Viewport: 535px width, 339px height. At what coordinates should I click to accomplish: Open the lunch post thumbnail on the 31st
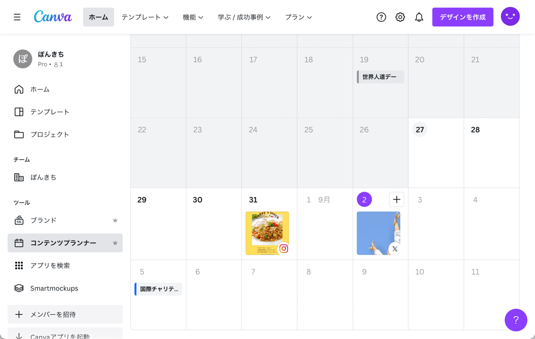(267, 233)
